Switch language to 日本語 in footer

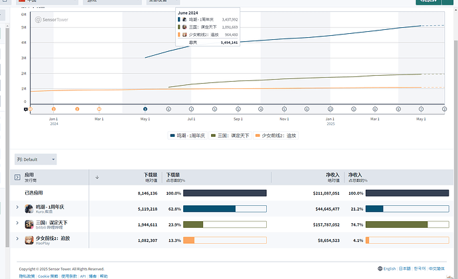coord(404,268)
